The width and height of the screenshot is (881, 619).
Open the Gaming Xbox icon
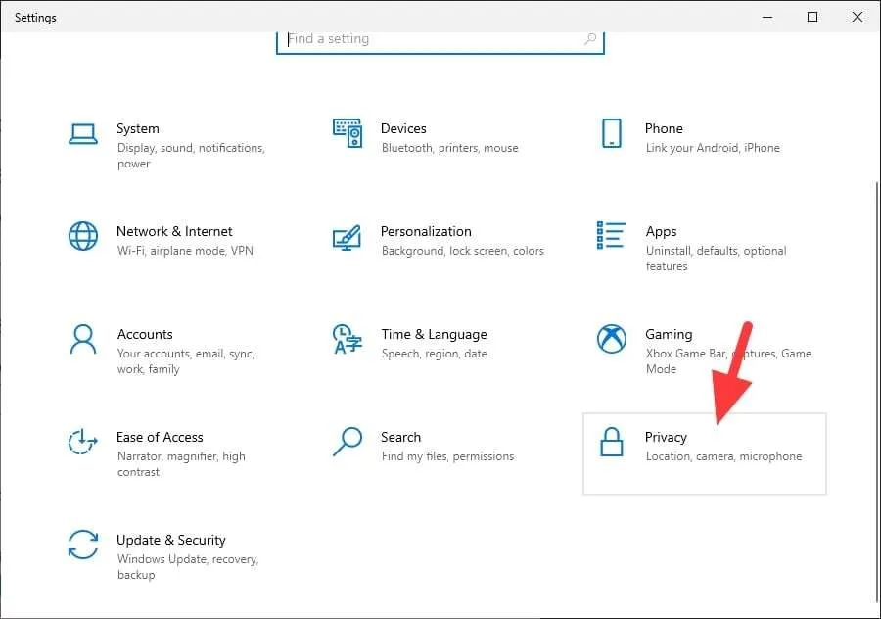tap(611, 339)
